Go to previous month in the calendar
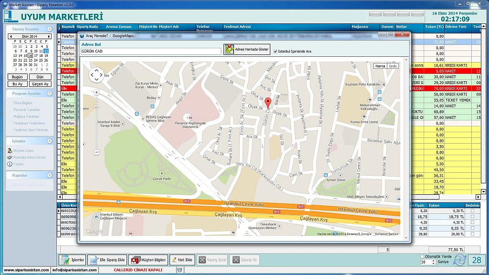Screen dimensions: 489x275 [11, 36]
